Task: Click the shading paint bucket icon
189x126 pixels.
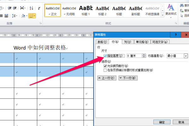Action: point(23,16)
